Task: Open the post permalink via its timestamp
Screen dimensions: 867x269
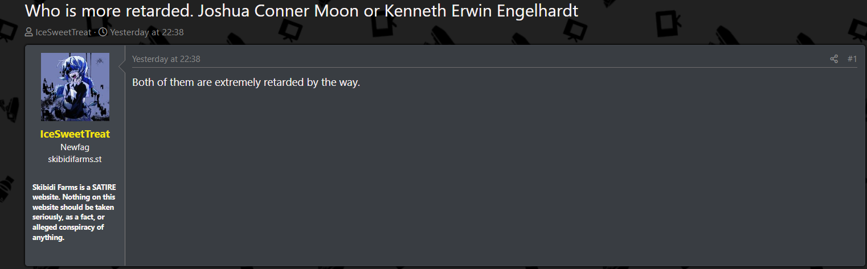Action: 166,59
